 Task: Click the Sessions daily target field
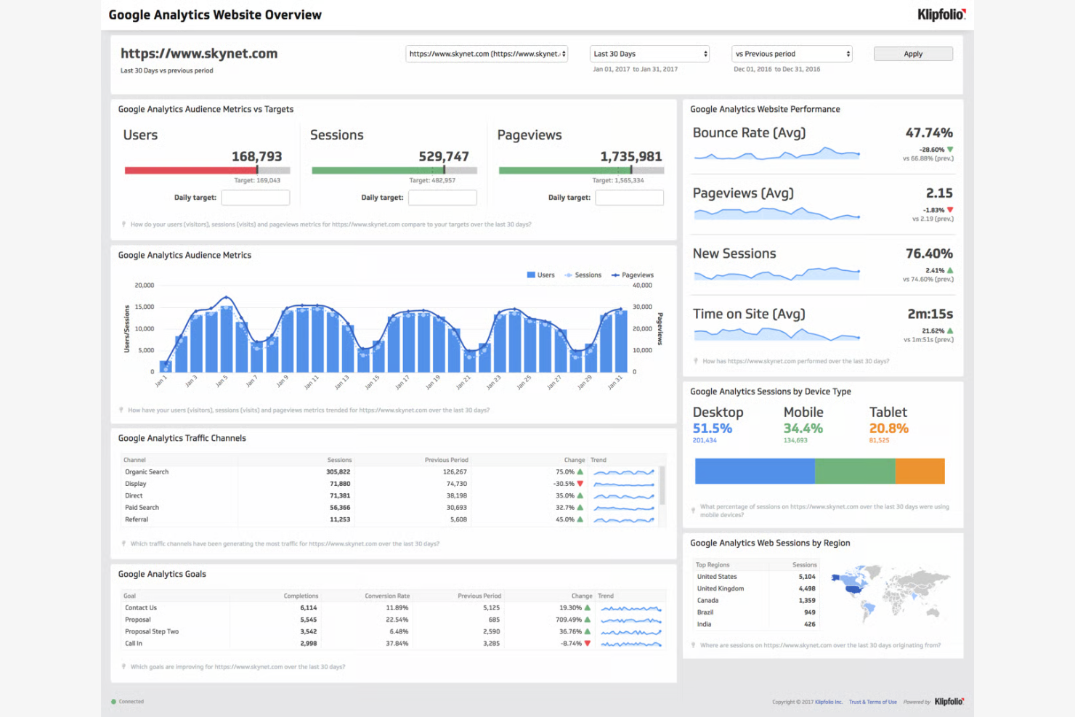tap(442, 198)
